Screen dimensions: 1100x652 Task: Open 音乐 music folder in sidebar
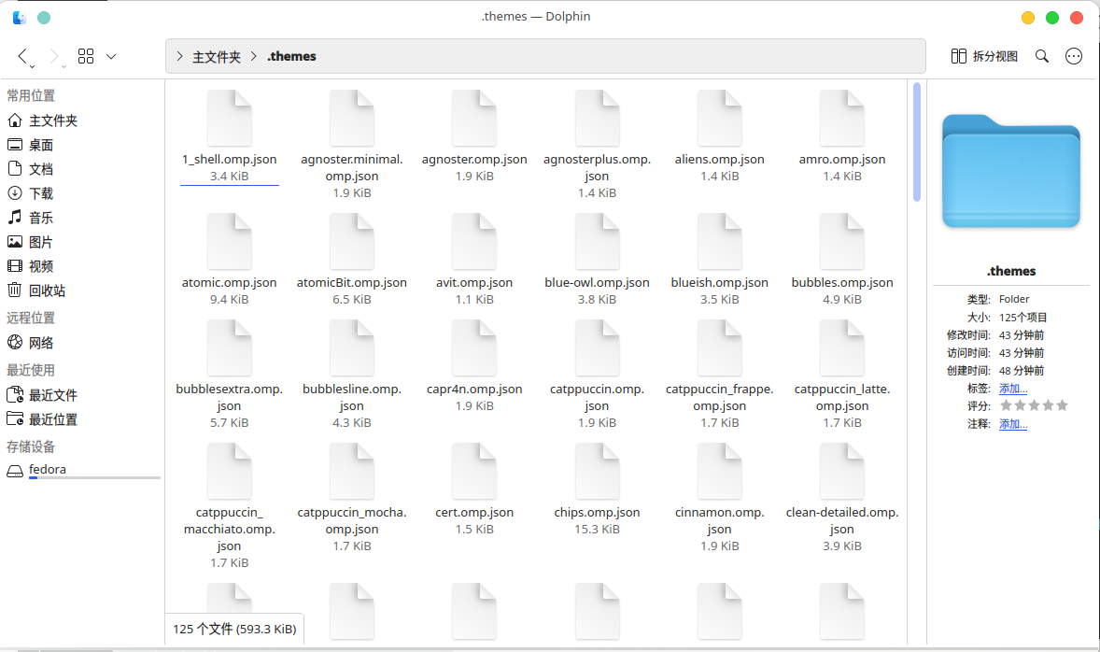pyautogui.click(x=41, y=218)
